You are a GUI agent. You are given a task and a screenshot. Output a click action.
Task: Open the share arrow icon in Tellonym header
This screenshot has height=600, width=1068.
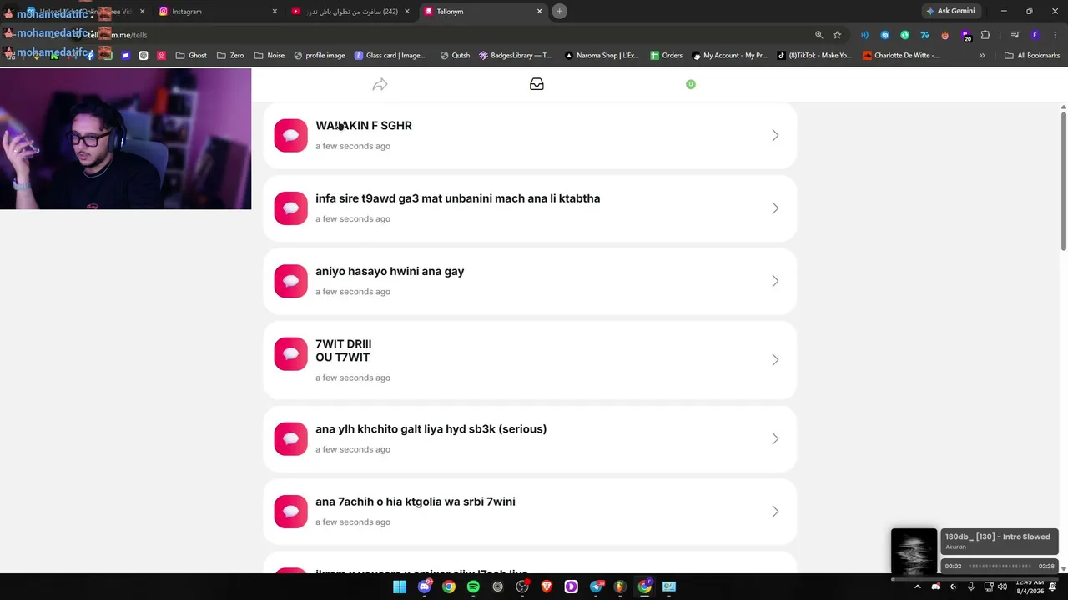click(x=380, y=84)
